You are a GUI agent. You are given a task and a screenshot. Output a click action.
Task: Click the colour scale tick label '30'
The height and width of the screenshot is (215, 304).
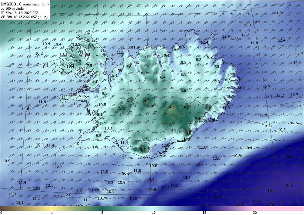255,213
